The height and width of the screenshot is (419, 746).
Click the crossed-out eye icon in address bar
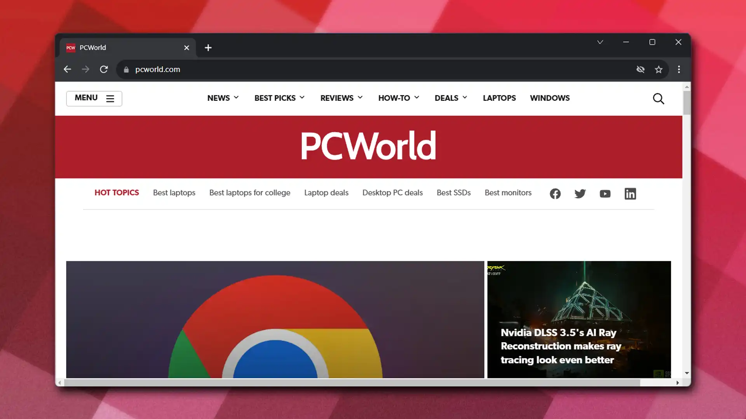(640, 69)
